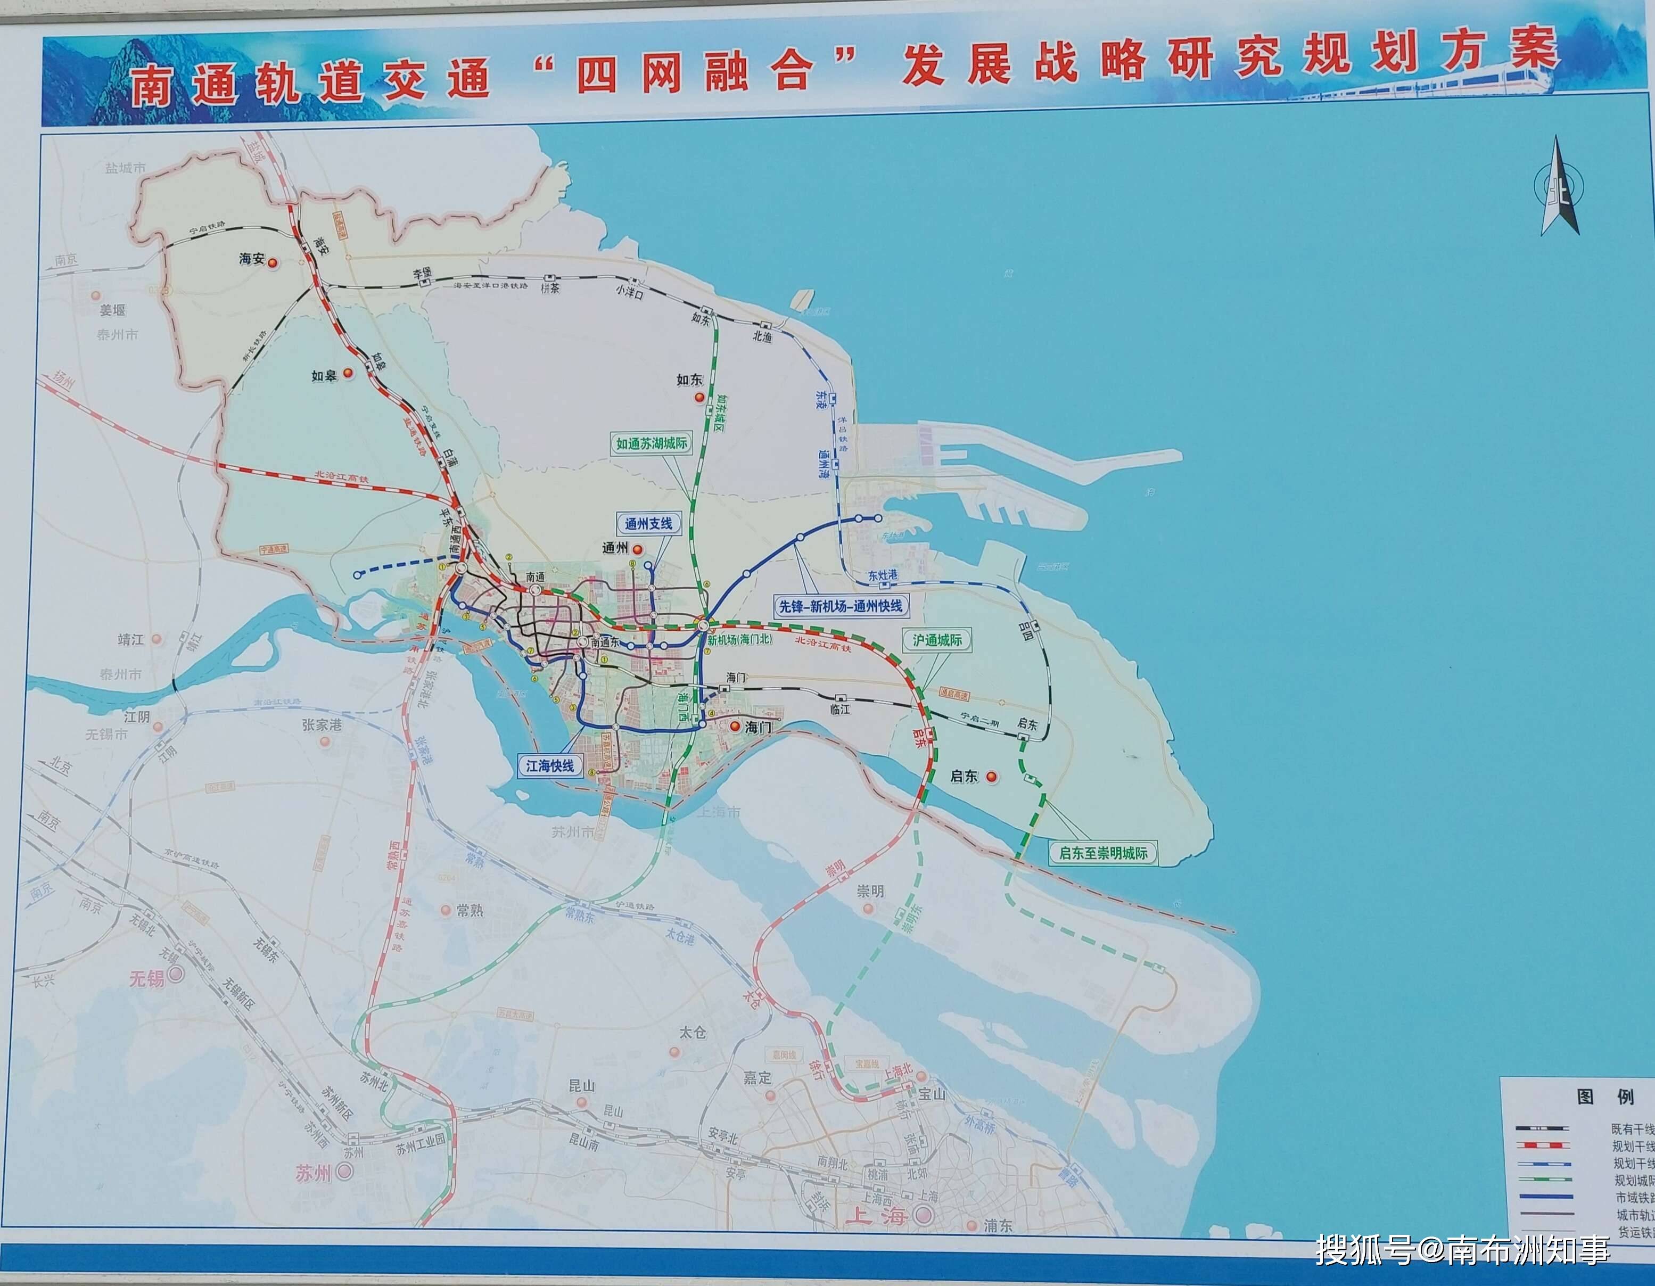Click the 无锡市 label

click(106, 735)
